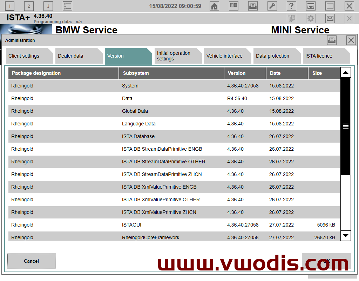Click the gear settings icon
This screenshot has width=359, height=281.
311,19
